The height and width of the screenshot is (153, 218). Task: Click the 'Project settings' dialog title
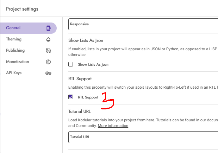point(22,9)
